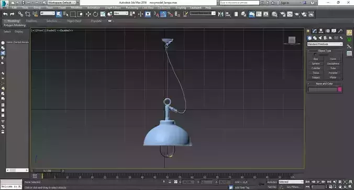The width and height of the screenshot is (354, 190).
Task: Collapse the Name and Color rollout
Action: [x=325, y=84]
